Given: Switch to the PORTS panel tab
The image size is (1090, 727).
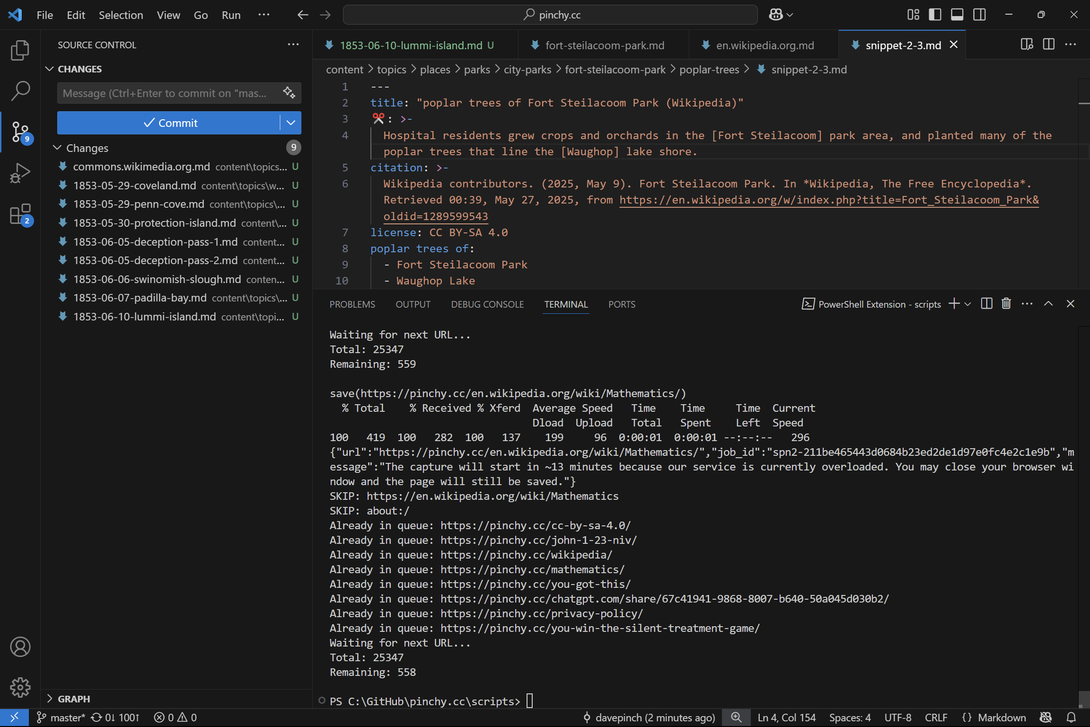Looking at the screenshot, I should pyautogui.click(x=622, y=304).
